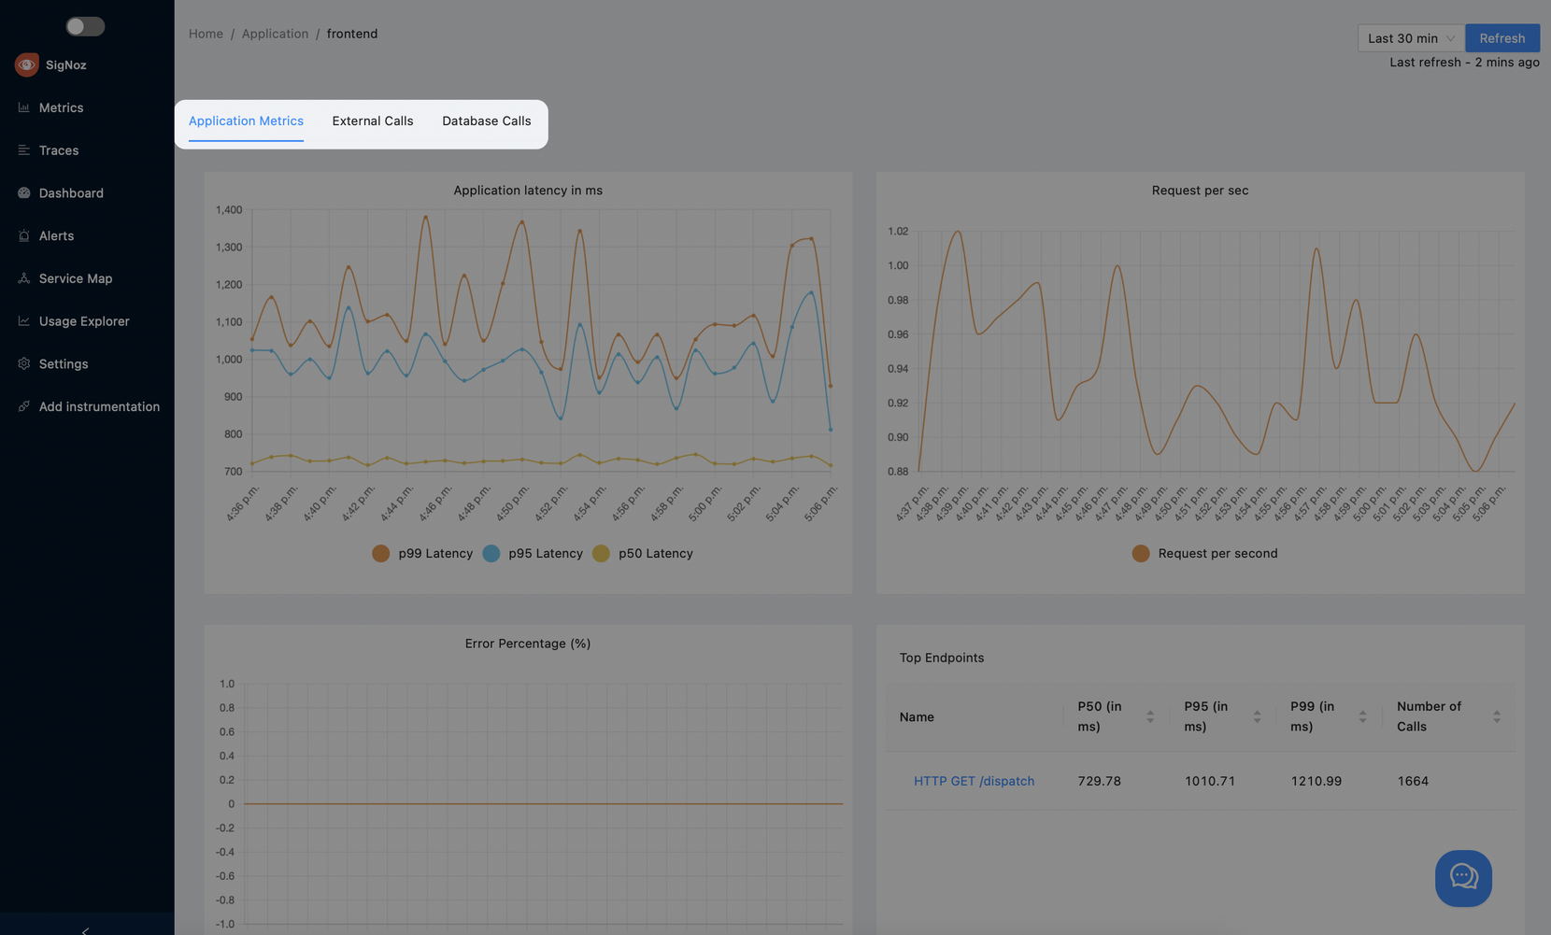Click the Settings gear icon
Viewport: 1551px width, 935px height.
click(x=24, y=364)
